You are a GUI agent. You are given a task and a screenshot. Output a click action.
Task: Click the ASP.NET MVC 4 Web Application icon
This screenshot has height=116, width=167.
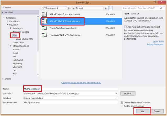44,21
